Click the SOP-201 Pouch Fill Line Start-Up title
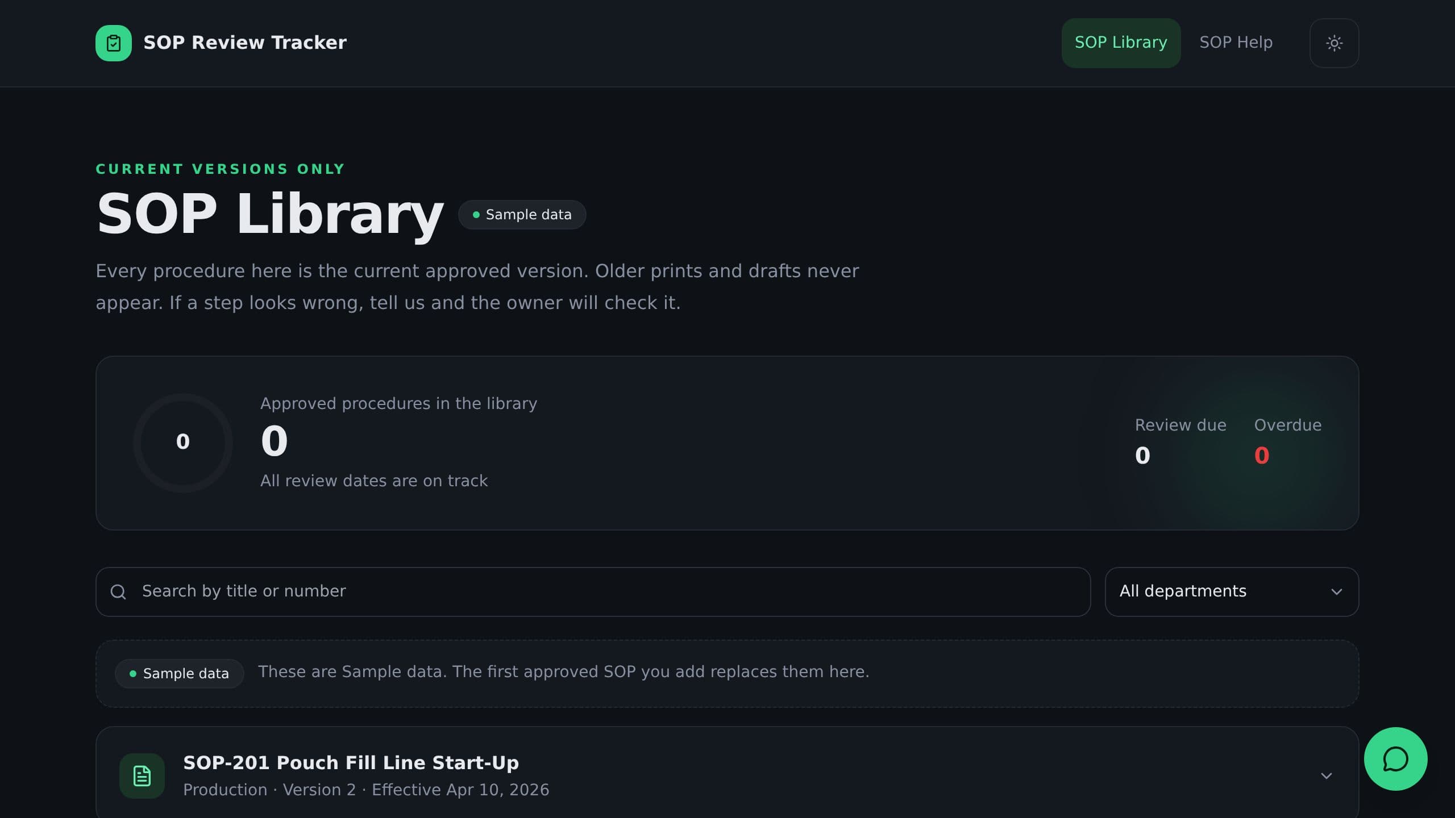The height and width of the screenshot is (818, 1455). click(x=351, y=763)
